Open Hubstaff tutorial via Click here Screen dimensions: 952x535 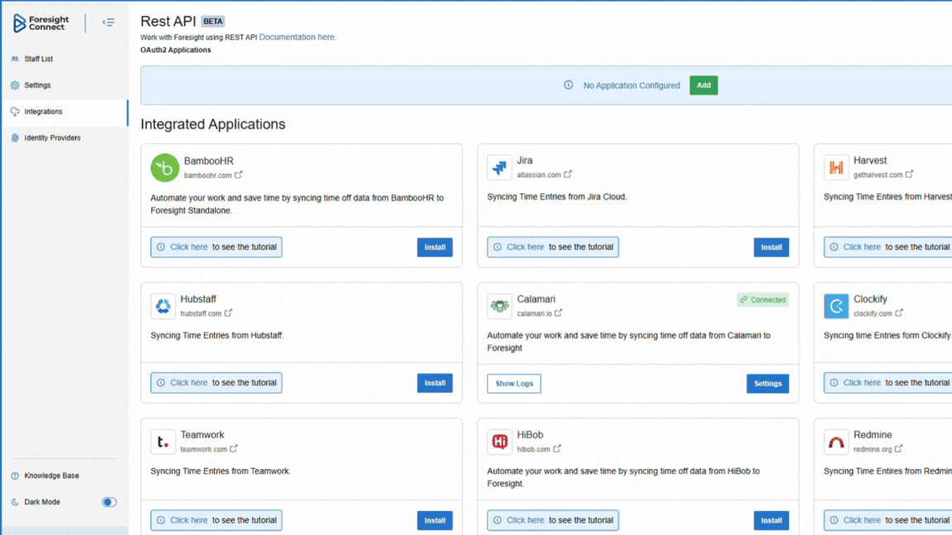point(188,383)
